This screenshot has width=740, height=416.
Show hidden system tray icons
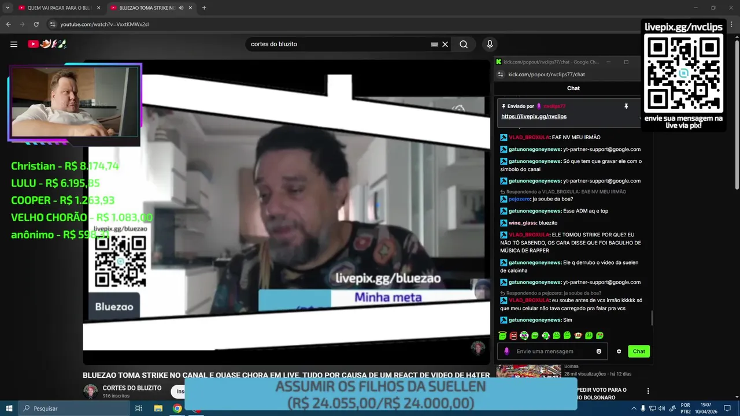click(634, 408)
